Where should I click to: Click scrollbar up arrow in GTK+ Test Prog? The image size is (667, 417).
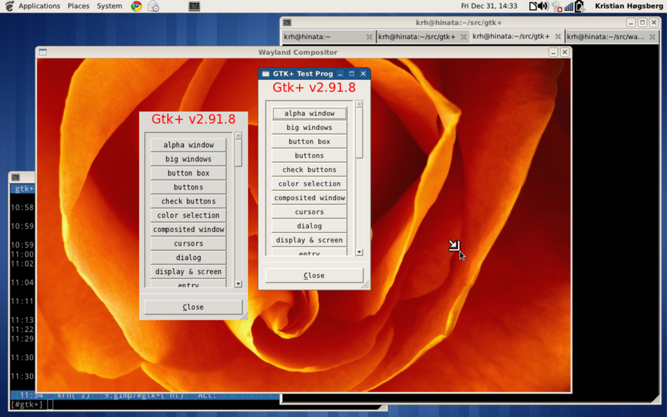pos(359,104)
